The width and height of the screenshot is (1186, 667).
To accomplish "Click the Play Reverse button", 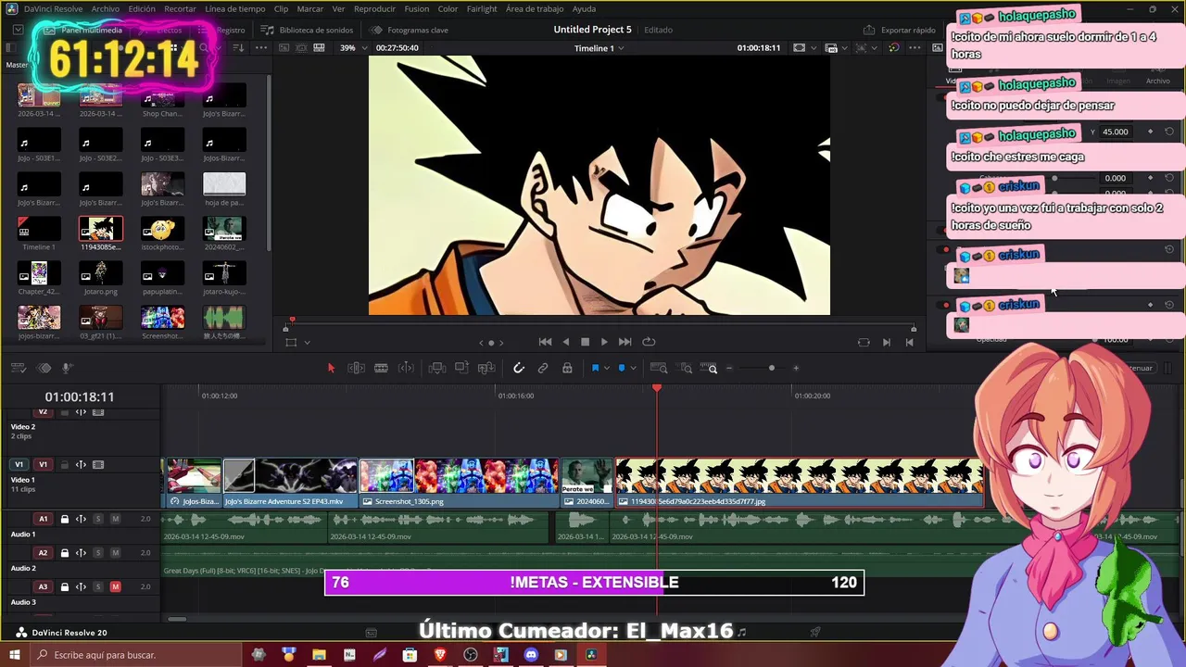I will [565, 342].
